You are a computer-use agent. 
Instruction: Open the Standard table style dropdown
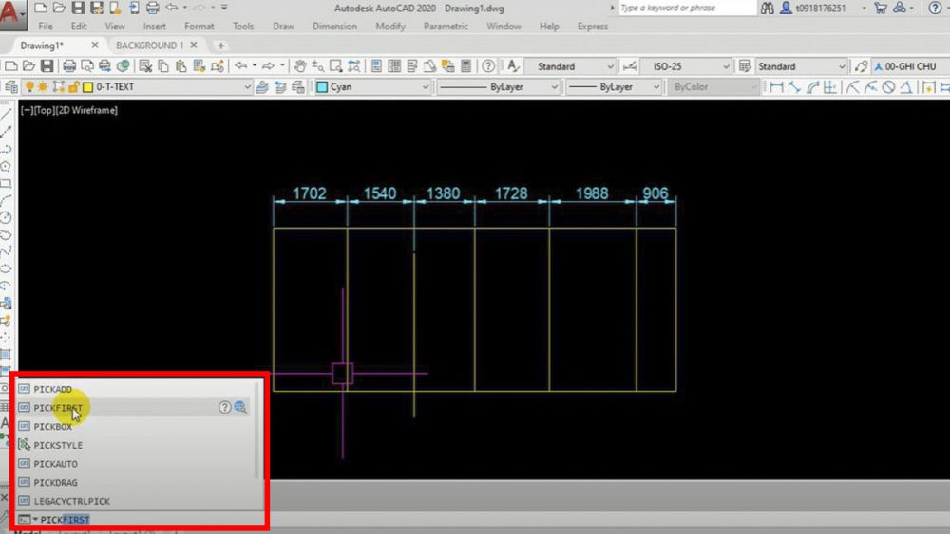click(802, 65)
